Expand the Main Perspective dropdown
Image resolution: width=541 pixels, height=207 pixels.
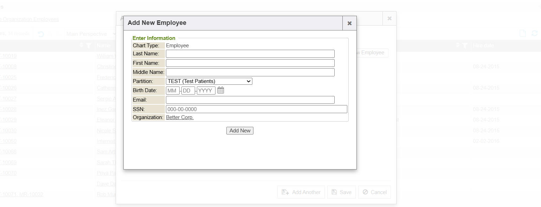(91, 34)
